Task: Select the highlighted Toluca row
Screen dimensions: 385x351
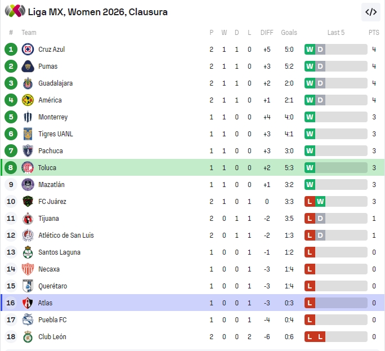Action: pos(191,168)
